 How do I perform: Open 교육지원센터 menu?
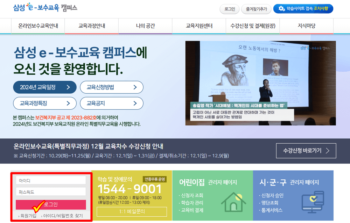click(x=199, y=26)
